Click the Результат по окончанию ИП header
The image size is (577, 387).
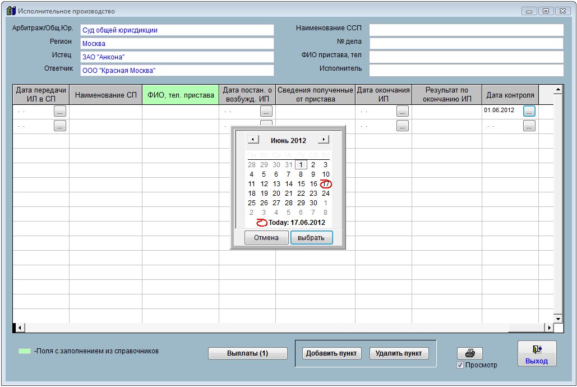(x=447, y=95)
